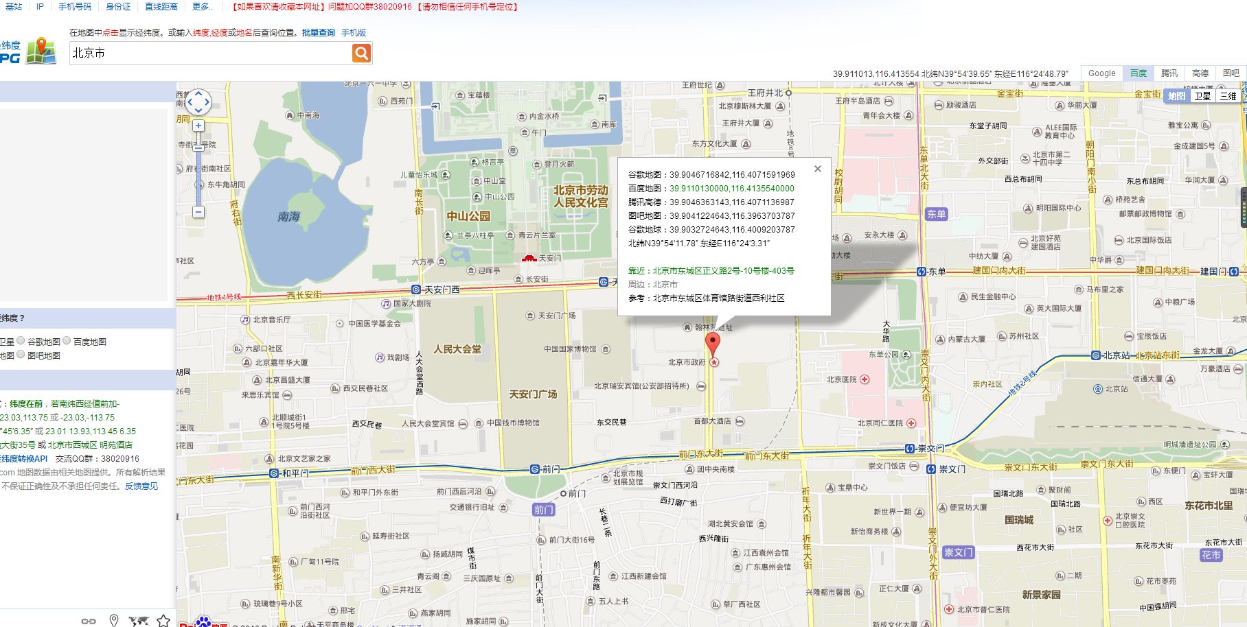Click the star icon in bottom toolbar
The width and height of the screenshot is (1247, 627).
(x=163, y=621)
